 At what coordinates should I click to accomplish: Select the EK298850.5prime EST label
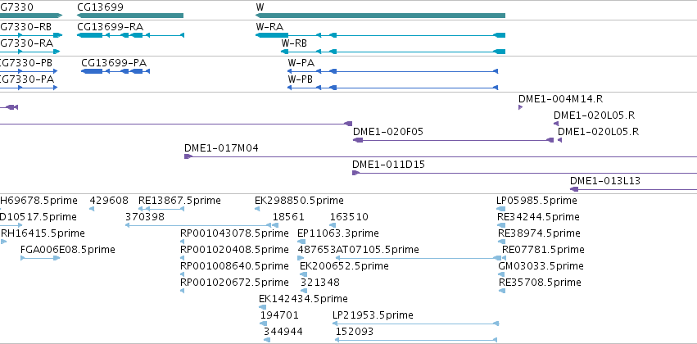[299, 201]
